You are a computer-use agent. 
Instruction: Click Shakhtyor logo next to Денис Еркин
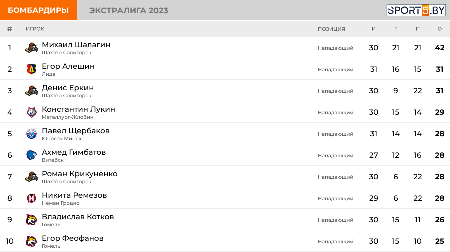click(x=31, y=91)
